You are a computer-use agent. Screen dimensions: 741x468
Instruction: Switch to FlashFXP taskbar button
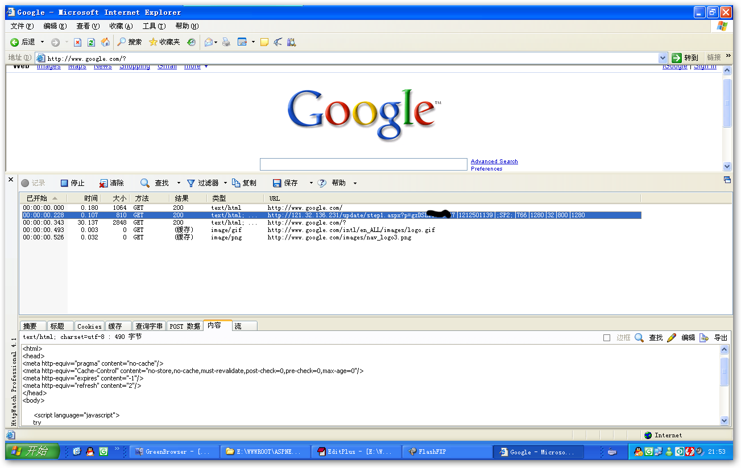point(448,452)
